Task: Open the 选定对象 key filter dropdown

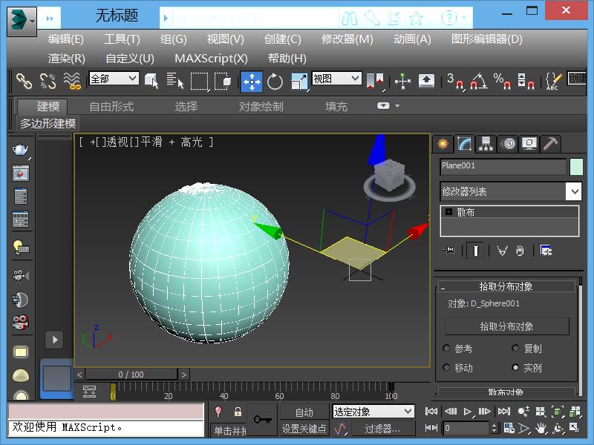Action: [x=373, y=412]
